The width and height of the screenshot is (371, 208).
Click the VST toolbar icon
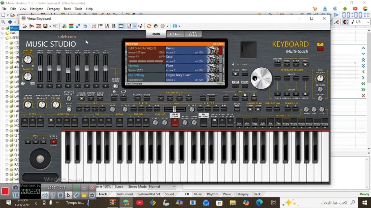(55, 26)
